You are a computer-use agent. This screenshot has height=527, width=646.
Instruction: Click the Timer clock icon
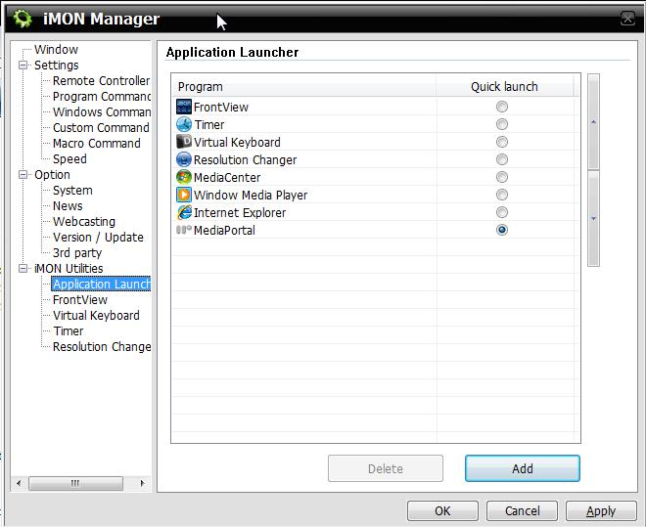183,124
